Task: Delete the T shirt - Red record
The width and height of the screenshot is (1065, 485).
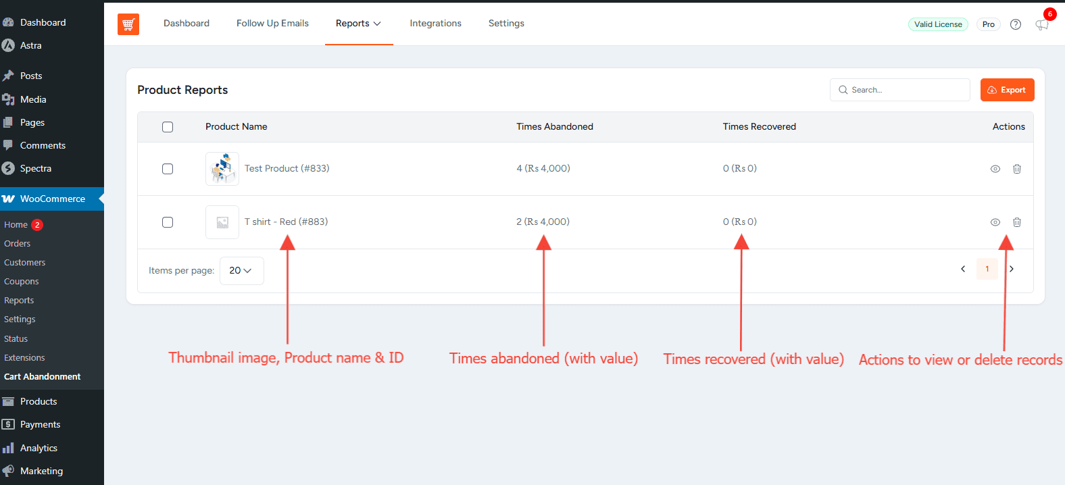Action: (1016, 222)
